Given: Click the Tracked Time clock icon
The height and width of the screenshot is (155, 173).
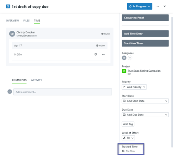Looking at the screenshot, I should (x=123, y=151).
